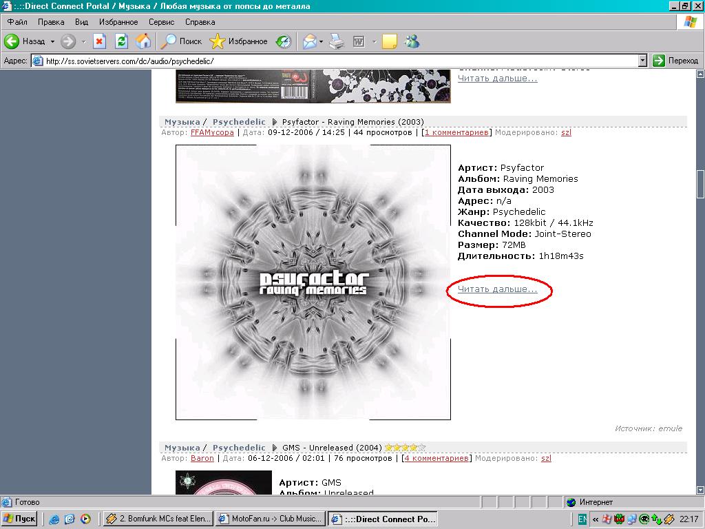705x529 pixels.
Task: Open szl moderator link in Psyfactor post
Action: (566, 133)
